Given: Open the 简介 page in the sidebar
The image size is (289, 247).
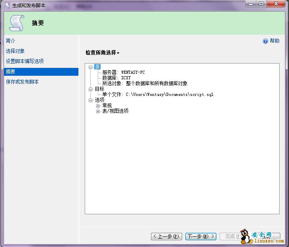Looking at the screenshot, I should pos(11,41).
